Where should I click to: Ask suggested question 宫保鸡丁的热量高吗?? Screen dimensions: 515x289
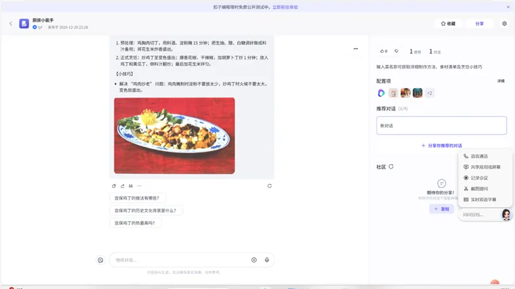[x=135, y=223]
